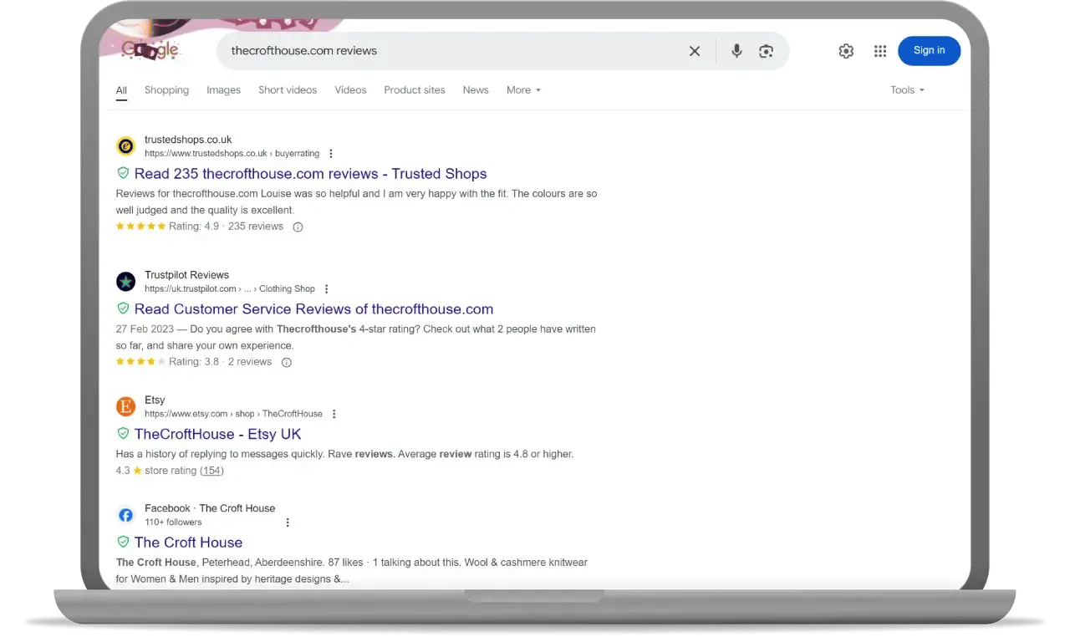Switch to the Videos tab
Image resolution: width=1070 pixels, height=637 pixels.
[x=350, y=90]
